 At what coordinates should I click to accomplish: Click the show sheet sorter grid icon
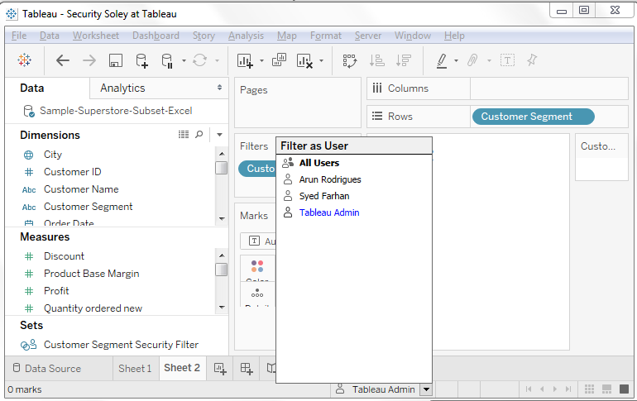point(590,389)
